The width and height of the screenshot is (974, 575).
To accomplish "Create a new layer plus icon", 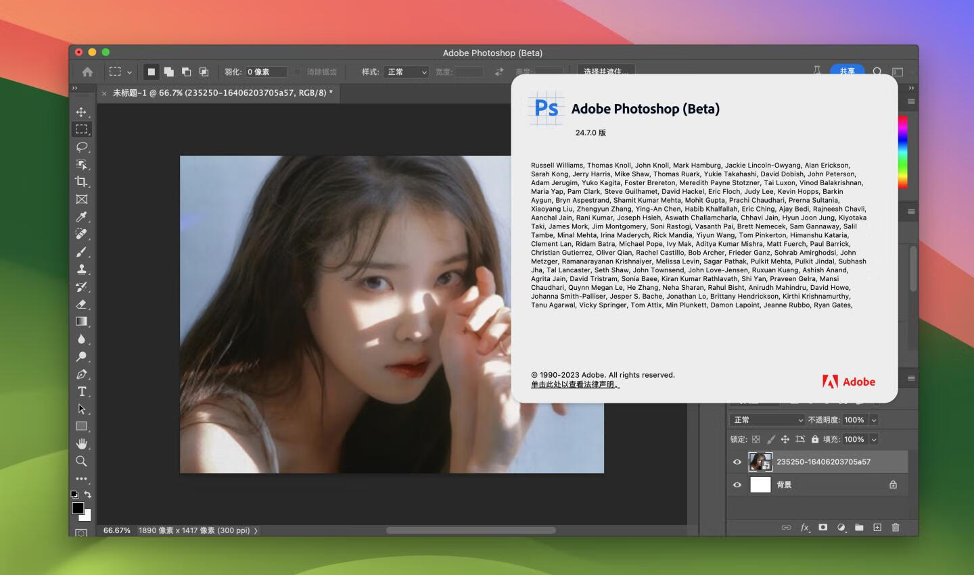I will point(877,528).
